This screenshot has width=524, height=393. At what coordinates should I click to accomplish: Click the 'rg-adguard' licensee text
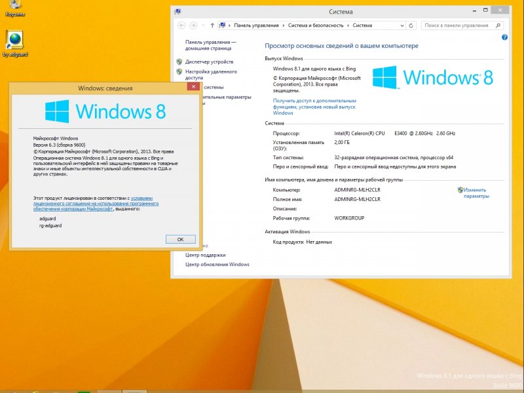click(50, 225)
